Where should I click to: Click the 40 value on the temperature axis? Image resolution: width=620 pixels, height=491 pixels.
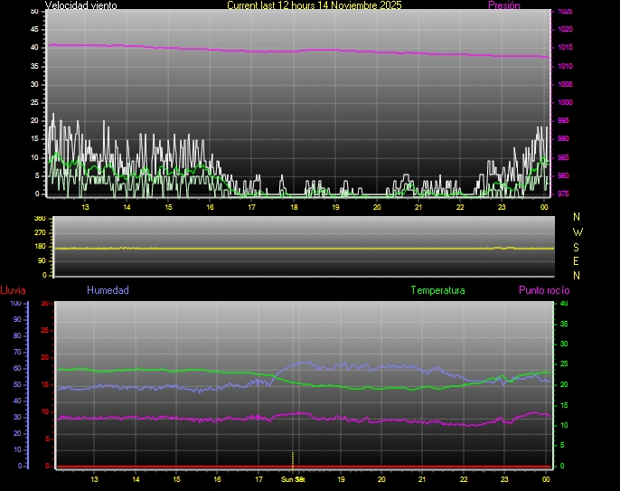(564, 303)
